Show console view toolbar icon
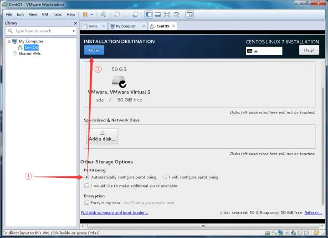328x238 pixels. pyautogui.click(x=190, y=15)
